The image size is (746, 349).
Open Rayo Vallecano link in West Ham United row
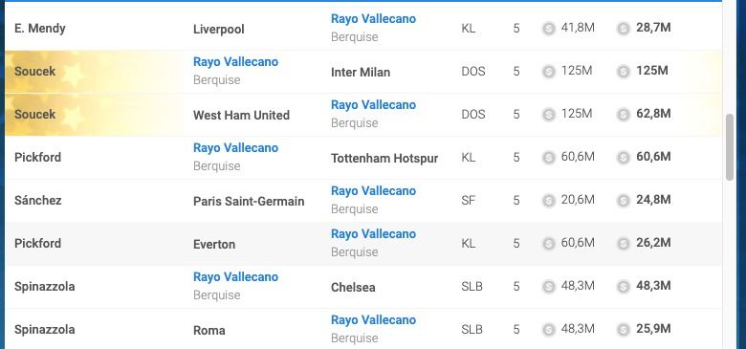[x=373, y=104]
